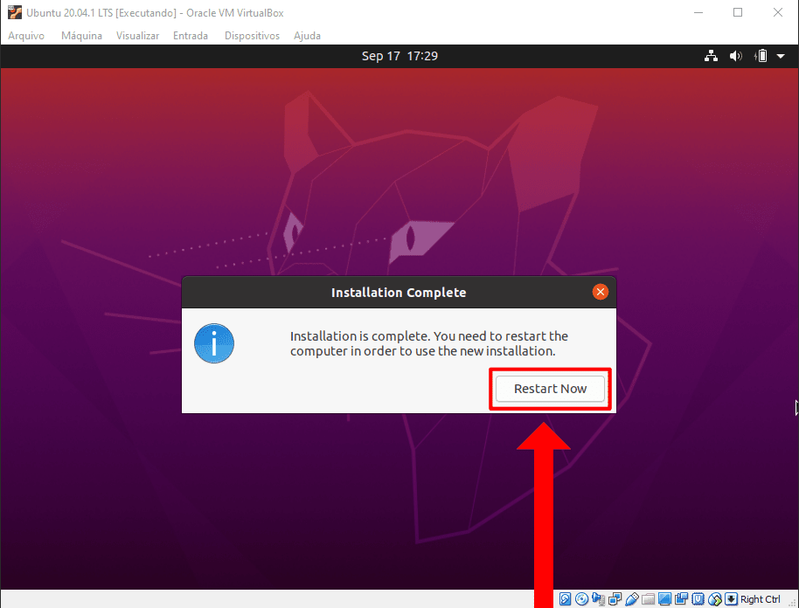Click the VirtualBox app icon in title bar
Image resolution: width=799 pixels, height=608 pixels.
[x=15, y=12]
